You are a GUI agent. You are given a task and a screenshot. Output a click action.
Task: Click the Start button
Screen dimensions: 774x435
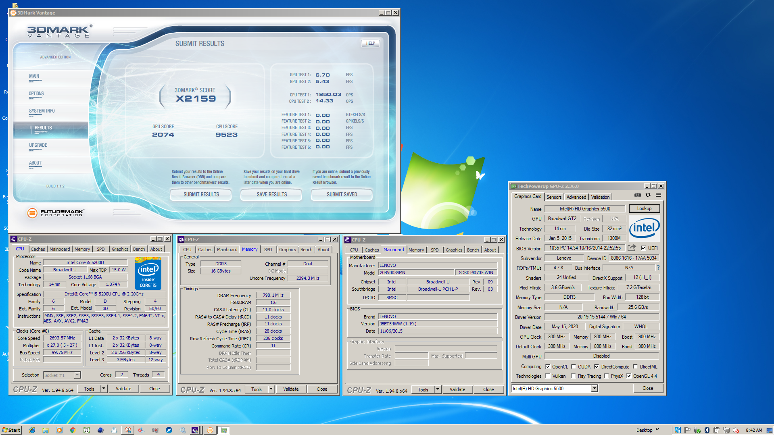coord(11,430)
